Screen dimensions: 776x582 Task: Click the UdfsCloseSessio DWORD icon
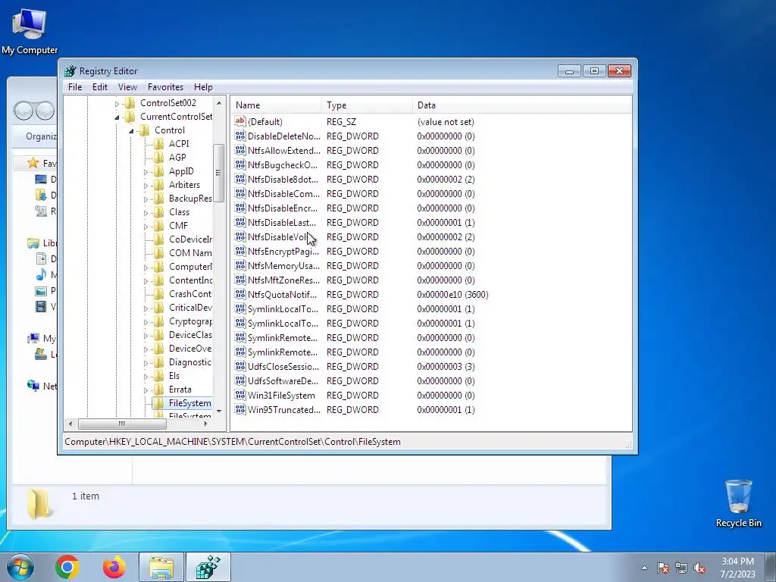pyautogui.click(x=240, y=366)
